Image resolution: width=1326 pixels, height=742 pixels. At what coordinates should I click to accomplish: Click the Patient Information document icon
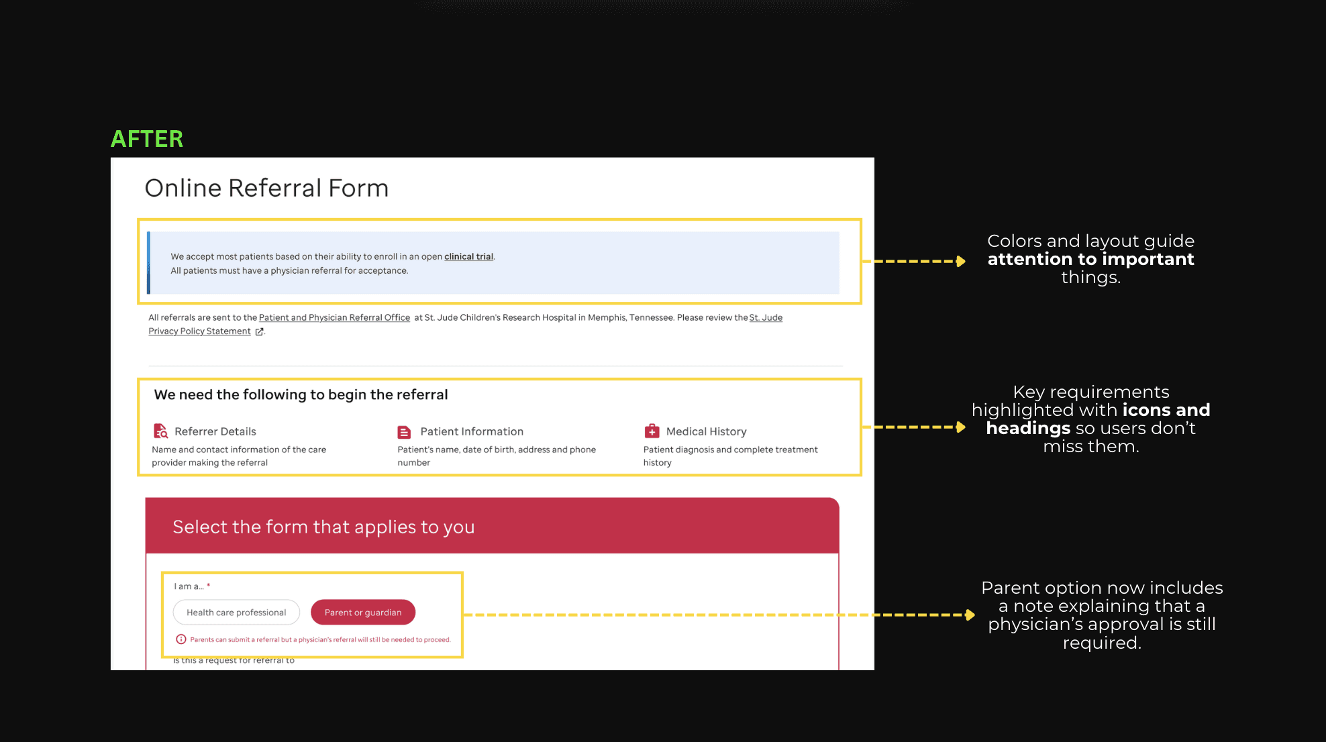pos(404,432)
